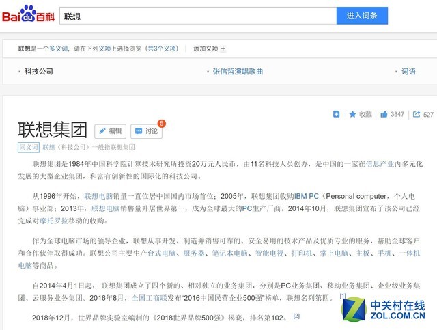Click the 收藏 star icon

point(352,114)
